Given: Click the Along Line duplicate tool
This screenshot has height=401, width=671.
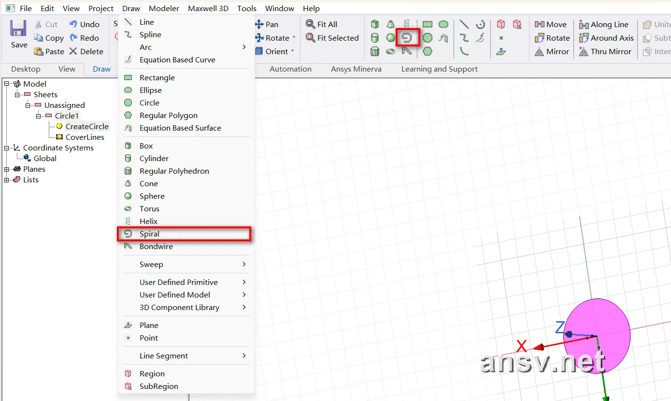Looking at the screenshot, I should click(604, 24).
